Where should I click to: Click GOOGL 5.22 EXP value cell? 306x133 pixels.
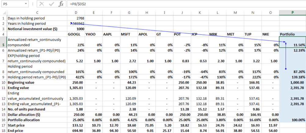coord(76,58)
